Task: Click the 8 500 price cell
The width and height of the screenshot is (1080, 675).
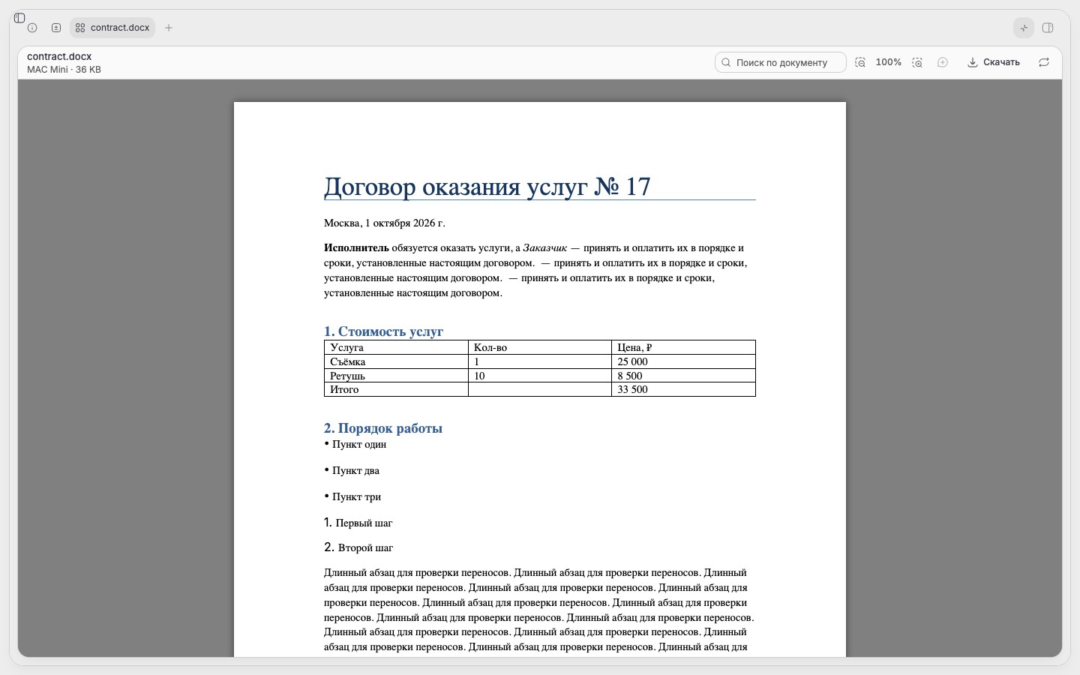Action: [683, 376]
